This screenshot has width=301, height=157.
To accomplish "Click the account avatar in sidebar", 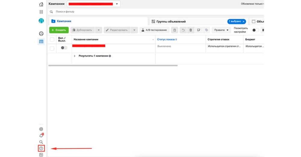I will [x=41, y=21].
